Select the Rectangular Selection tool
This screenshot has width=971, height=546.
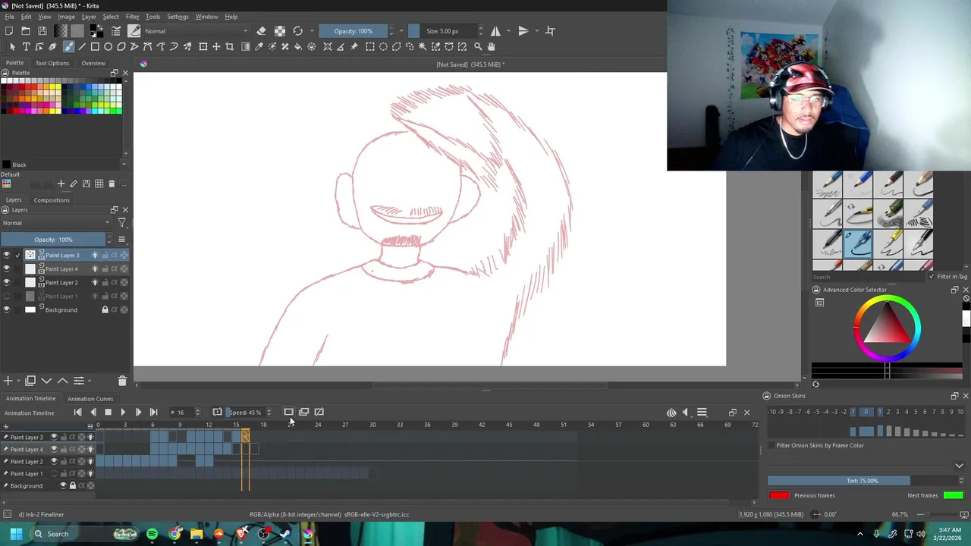[x=370, y=47]
